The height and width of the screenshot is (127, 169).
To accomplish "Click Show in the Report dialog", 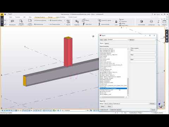I will pyautogui.click(x=103, y=107).
